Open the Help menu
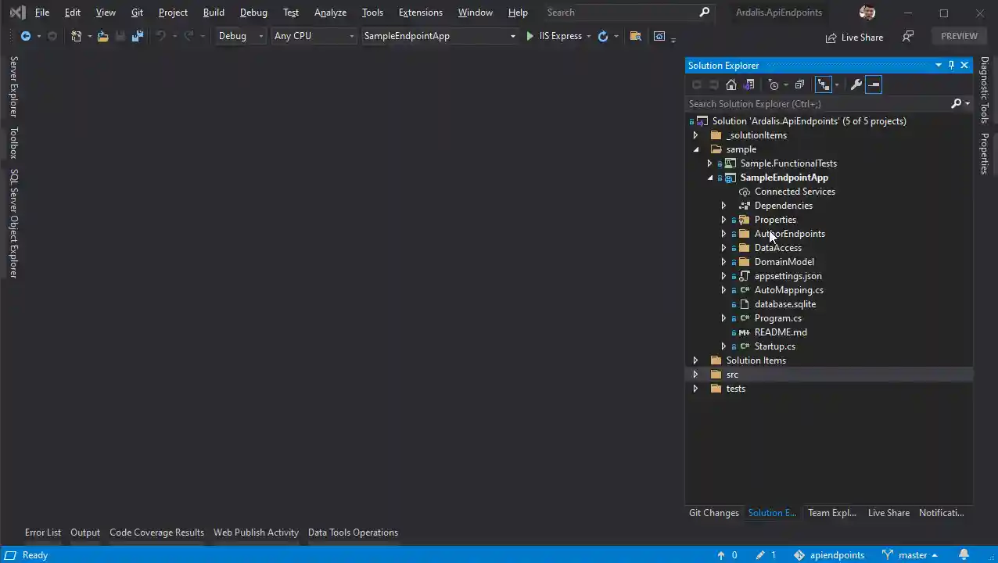Viewport: 998px width, 563px height. (x=518, y=13)
